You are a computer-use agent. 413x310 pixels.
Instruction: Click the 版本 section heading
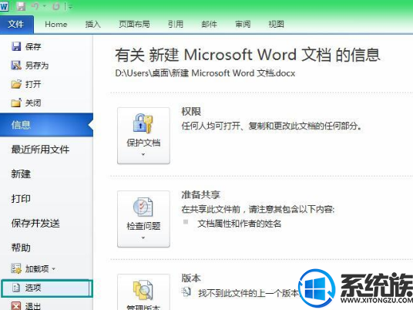tap(191, 278)
